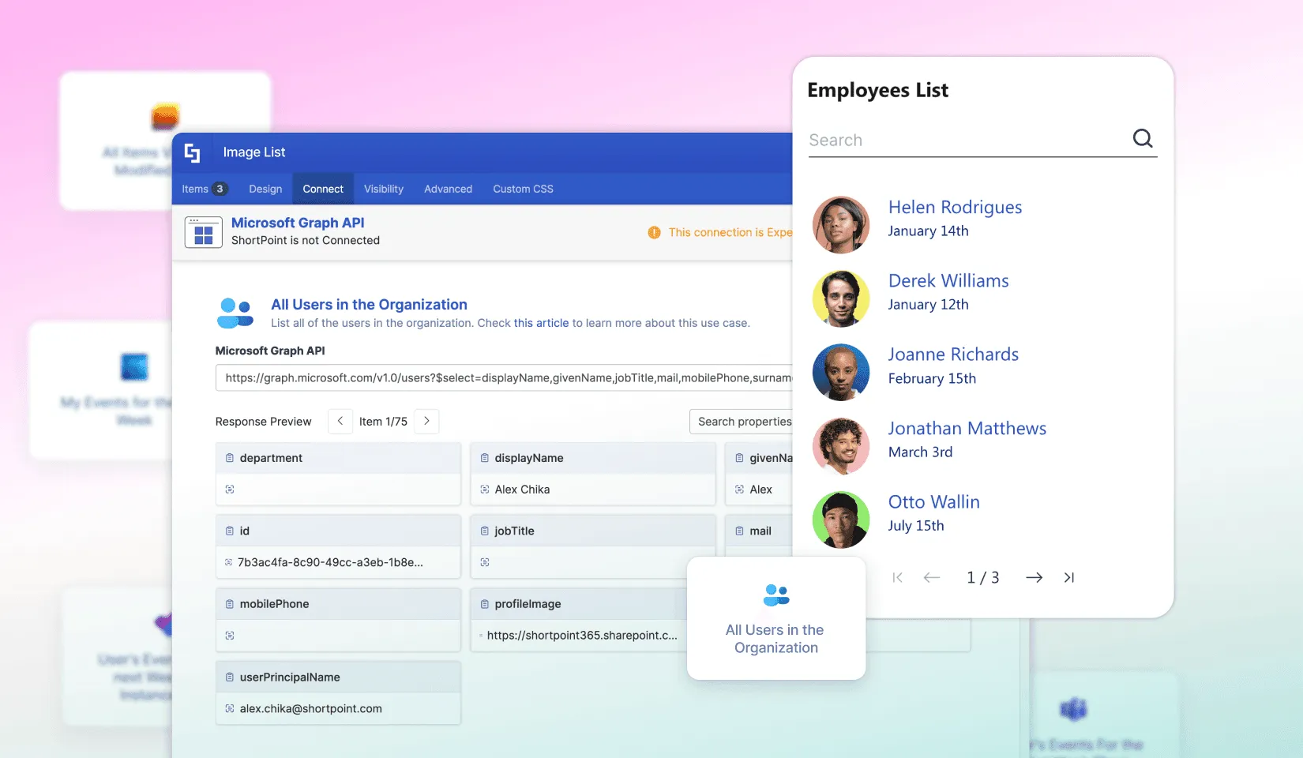
Task: Select the 'January 14th' date text
Action: (x=928, y=231)
